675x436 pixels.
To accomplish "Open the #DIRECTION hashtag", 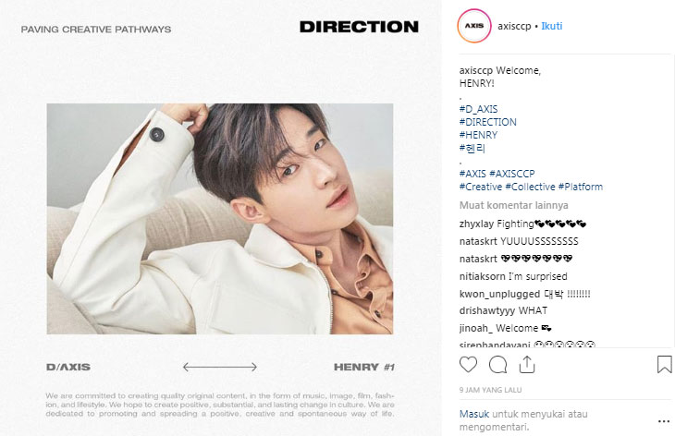I will [x=487, y=122].
